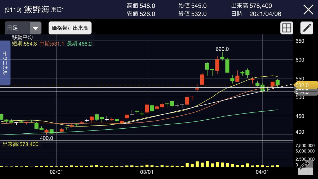
Task: Tap the 移動平均 indicator title
Action: [x=22, y=38]
